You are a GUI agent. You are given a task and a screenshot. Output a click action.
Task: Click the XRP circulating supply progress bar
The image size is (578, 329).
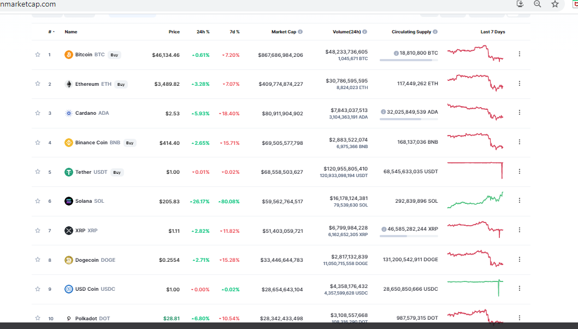point(409,236)
